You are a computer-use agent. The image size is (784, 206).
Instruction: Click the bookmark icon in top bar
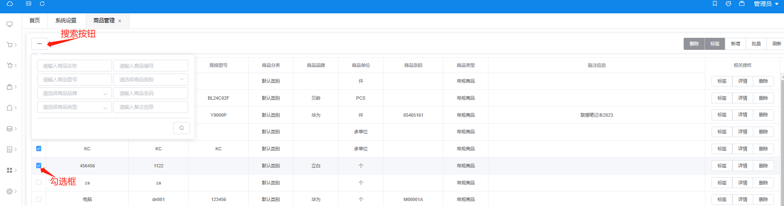tap(715, 4)
